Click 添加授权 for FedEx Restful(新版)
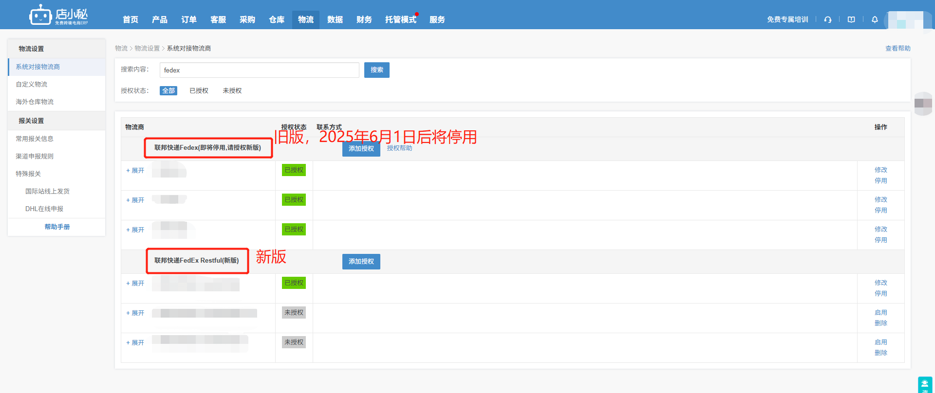The height and width of the screenshot is (393, 935). (x=361, y=262)
